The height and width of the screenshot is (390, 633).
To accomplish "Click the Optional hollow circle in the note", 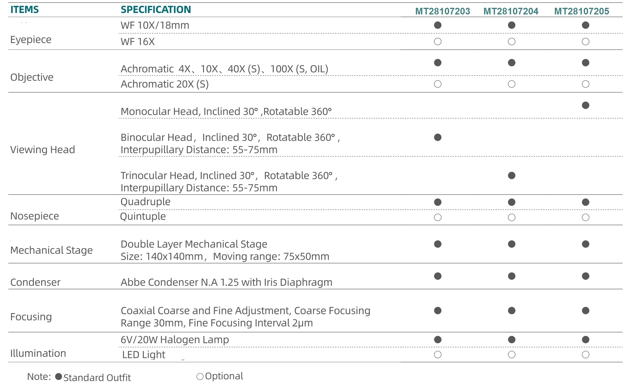I will point(200,376).
